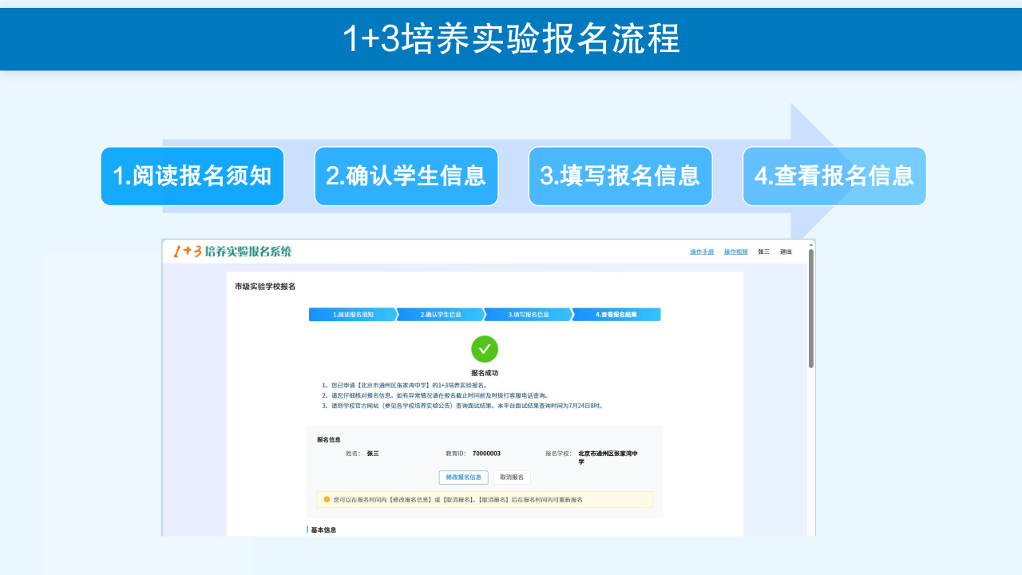Click the 1+3培养实验报名系统 logo
Screen dimensions: 1022x575
(232, 252)
